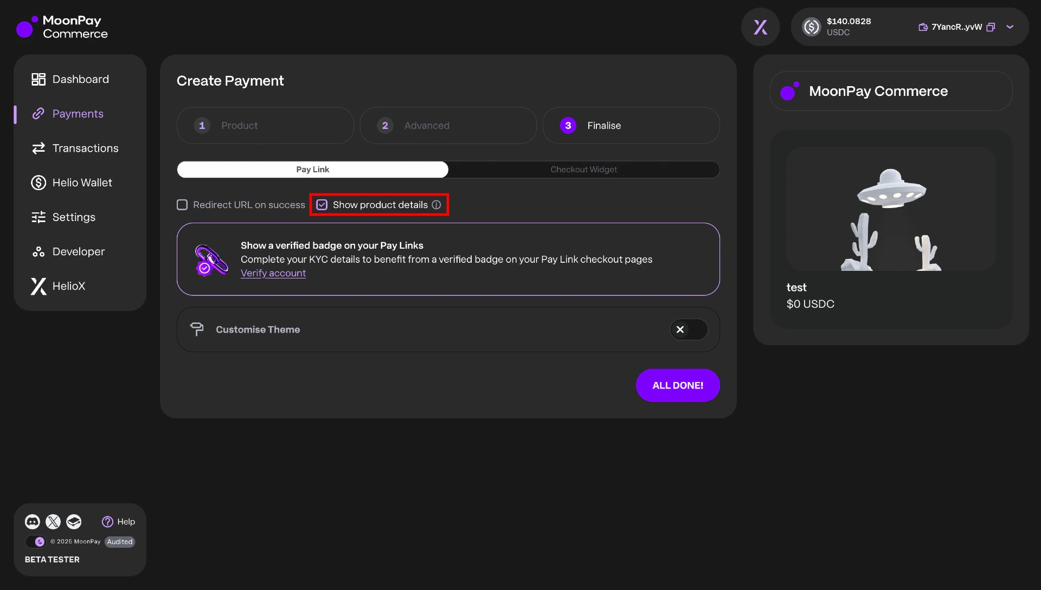Turn on Customise Theme toggle

[689, 329]
